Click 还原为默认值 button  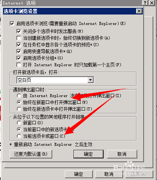click(31, 154)
